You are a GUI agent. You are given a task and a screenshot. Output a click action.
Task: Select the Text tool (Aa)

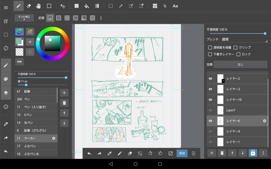(x=175, y=6)
